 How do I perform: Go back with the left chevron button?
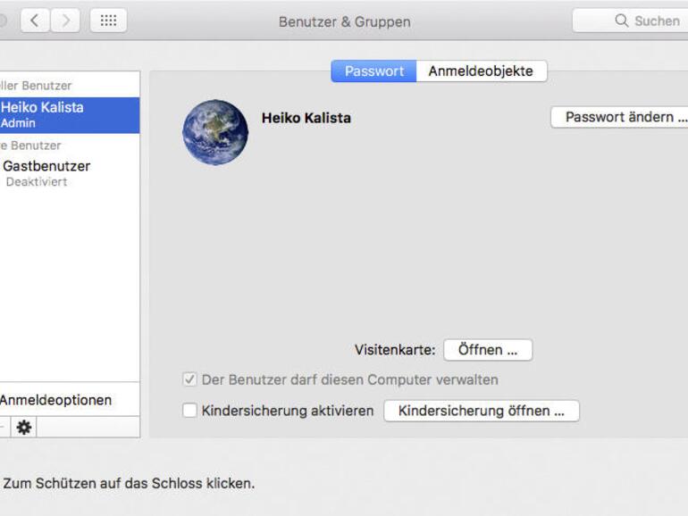pos(35,21)
